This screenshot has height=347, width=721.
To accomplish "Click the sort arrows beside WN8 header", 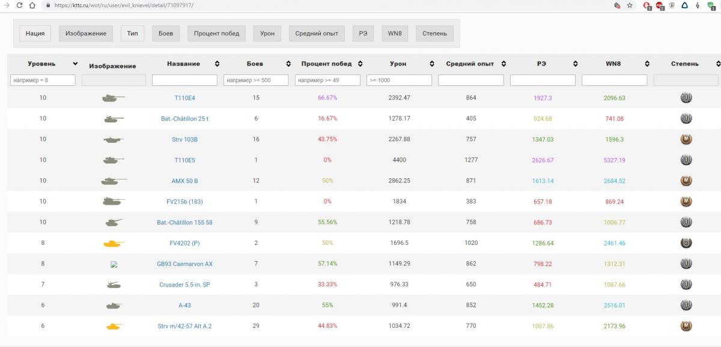I will click(x=647, y=64).
